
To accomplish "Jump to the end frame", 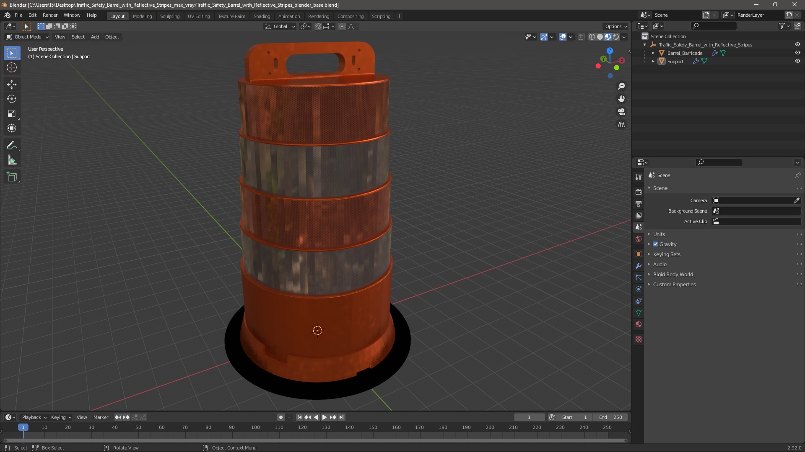I will (x=342, y=417).
